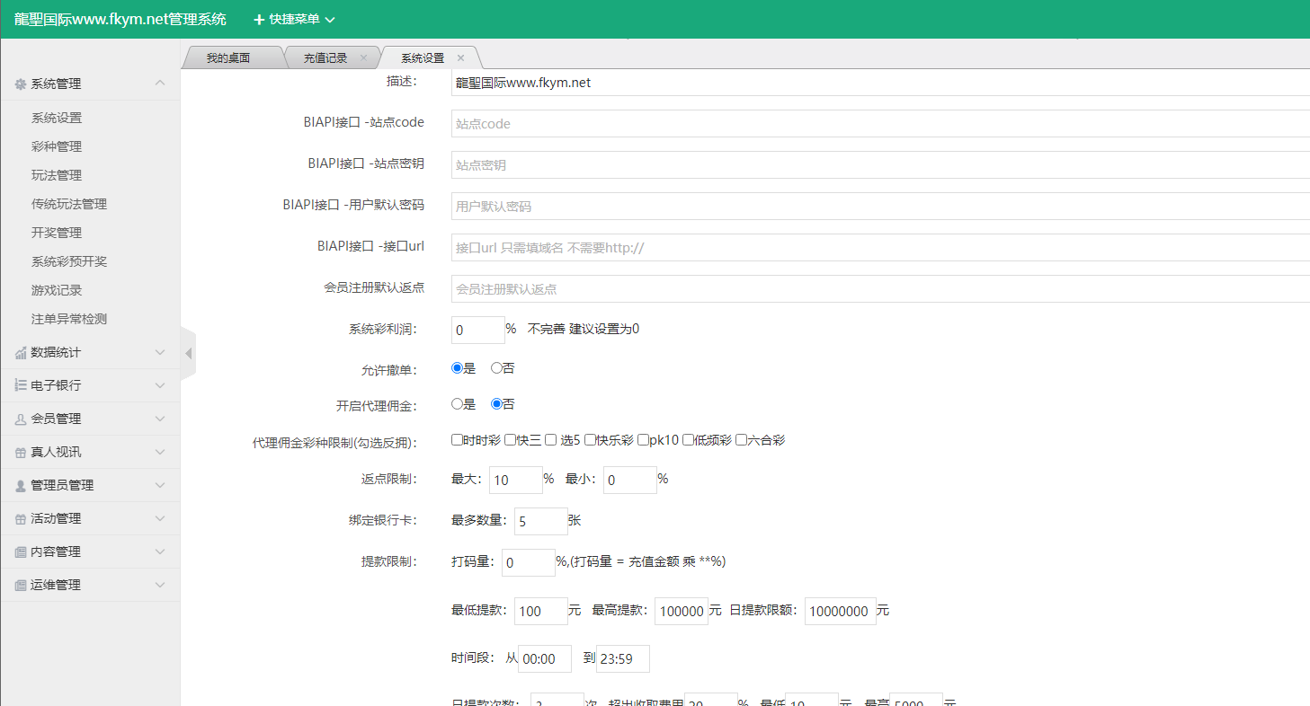Screen dimensions: 1310x706
Task: Enable the 时时彩 commission restriction checkbox
Action: (457, 439)
